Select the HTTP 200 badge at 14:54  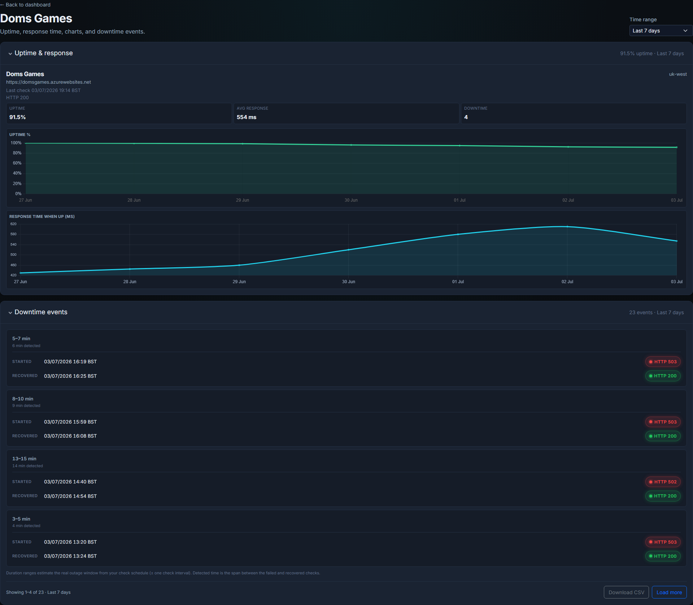663,496
